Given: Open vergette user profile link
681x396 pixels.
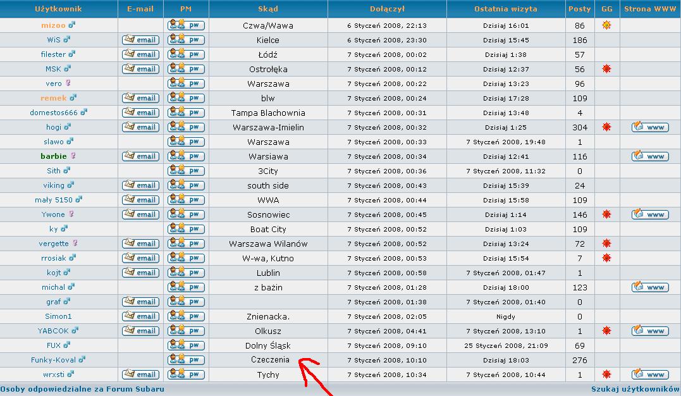Looking at the screenshot, I should coord(54,244).
